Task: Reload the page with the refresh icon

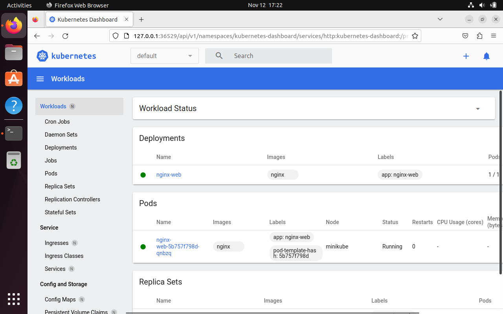Action: 65,36
